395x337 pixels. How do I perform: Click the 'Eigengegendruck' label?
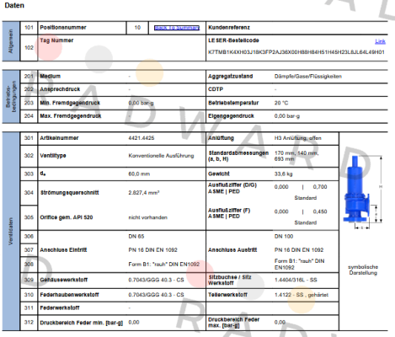point(231,116)
